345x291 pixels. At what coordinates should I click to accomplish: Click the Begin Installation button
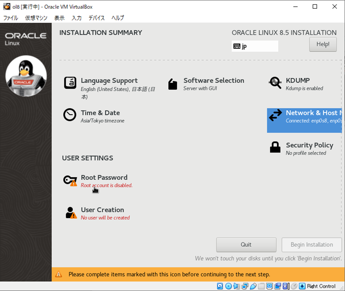point(312,245)
